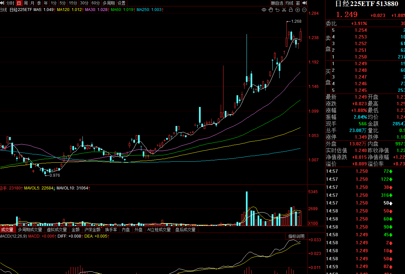This screenshot has height=274, width=405.
Task: Select the 周 weekly period tab
Action: click(x=26, y=3)
